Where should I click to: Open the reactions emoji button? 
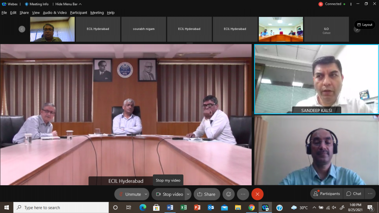coord(229,194)
